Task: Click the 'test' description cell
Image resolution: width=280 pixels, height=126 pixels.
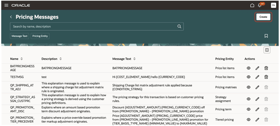Action: pyautogui.click(x=44, y=77)
